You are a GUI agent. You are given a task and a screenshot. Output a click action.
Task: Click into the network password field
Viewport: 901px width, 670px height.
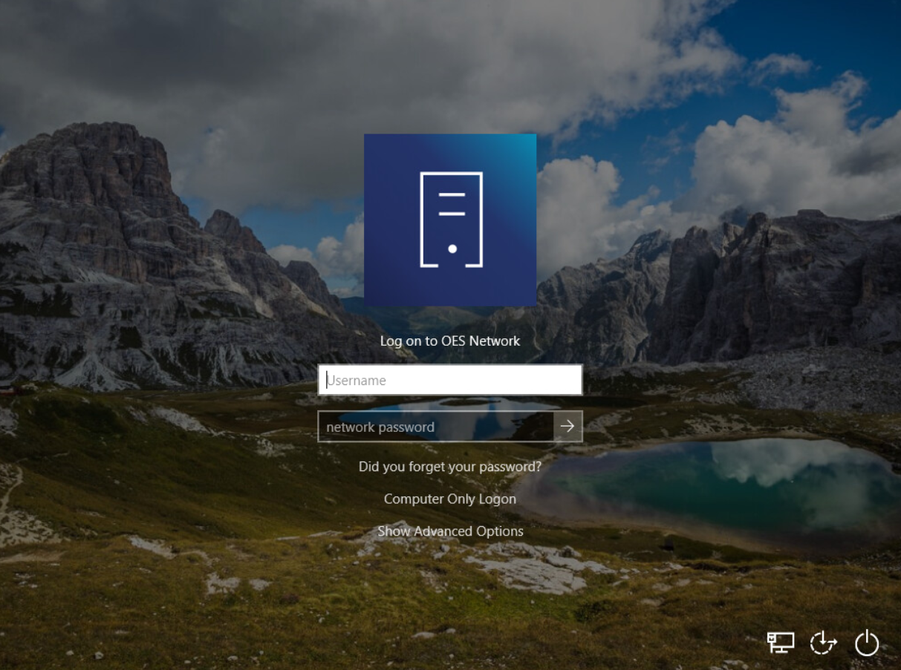(x=435, y=427)
